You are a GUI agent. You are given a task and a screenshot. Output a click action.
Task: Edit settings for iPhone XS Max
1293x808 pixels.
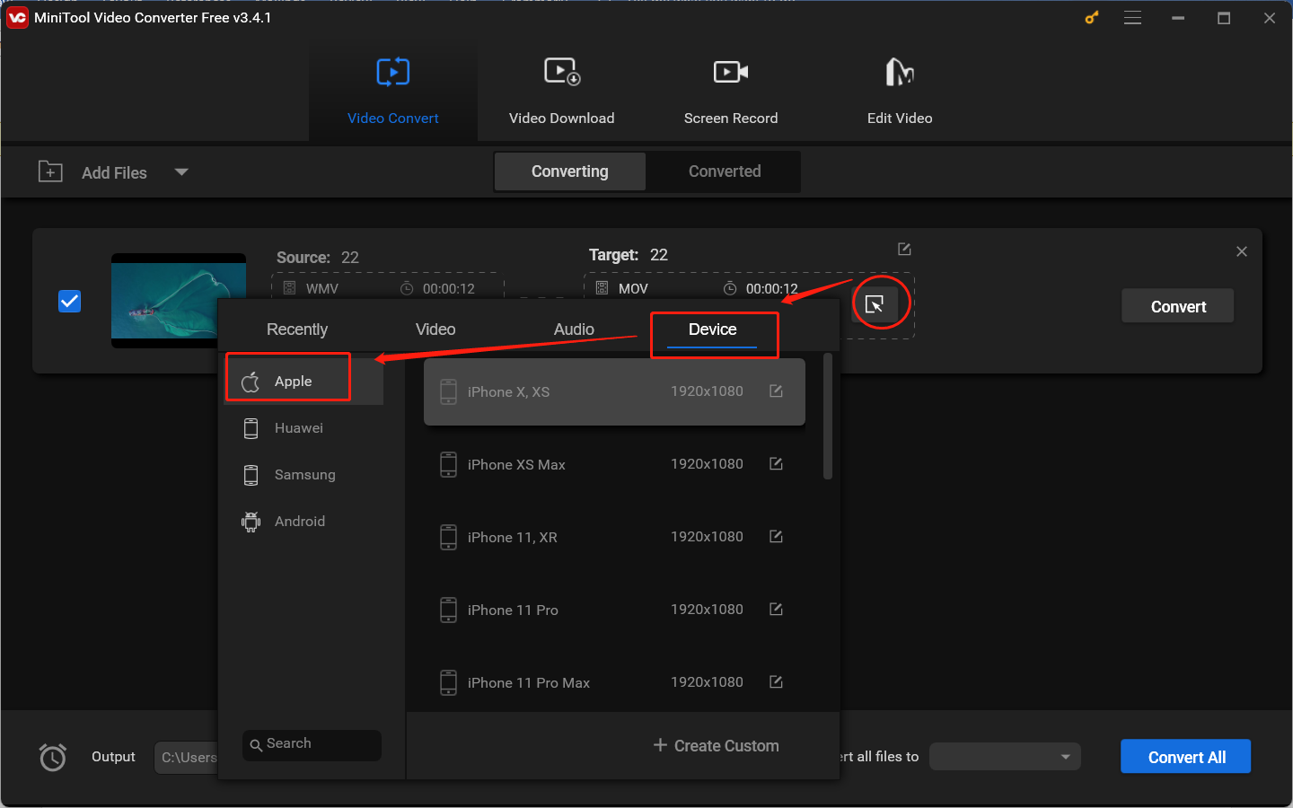coord(777,463)
